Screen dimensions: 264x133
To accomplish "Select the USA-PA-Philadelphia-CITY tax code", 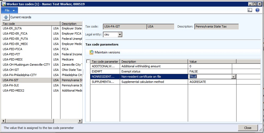I will pyautogui.click(x=20, y=75).
